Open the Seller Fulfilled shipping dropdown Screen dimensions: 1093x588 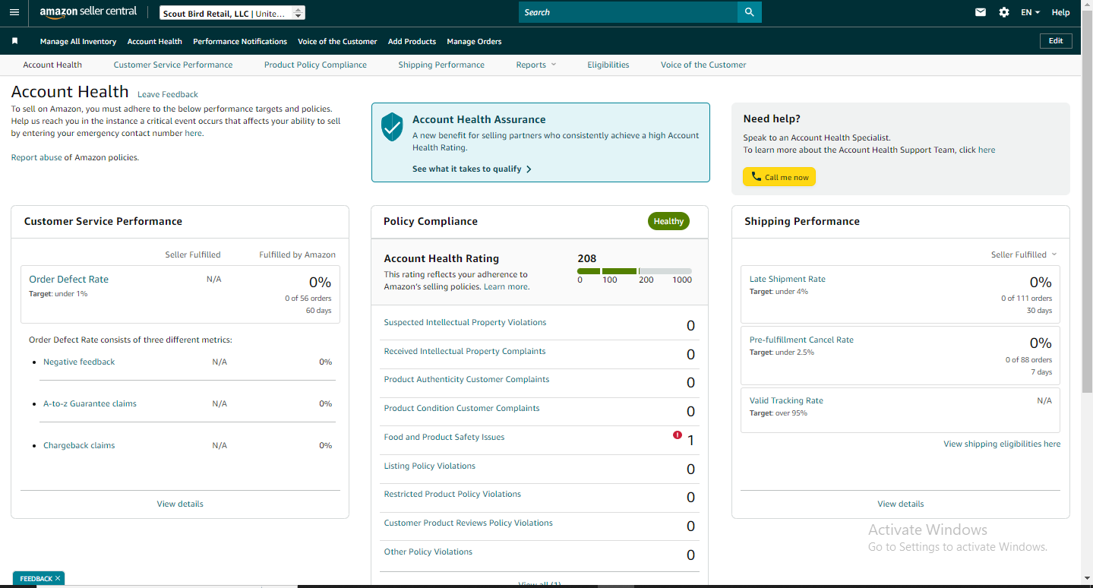click(1024, 254)
